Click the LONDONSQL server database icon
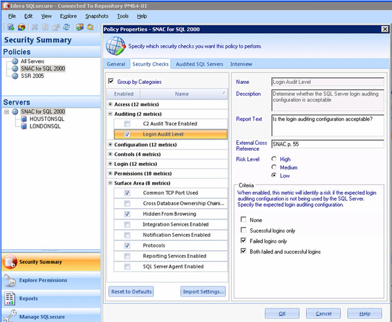The height and width of the screenshot is (322, 392). click(x=24, y=126)
